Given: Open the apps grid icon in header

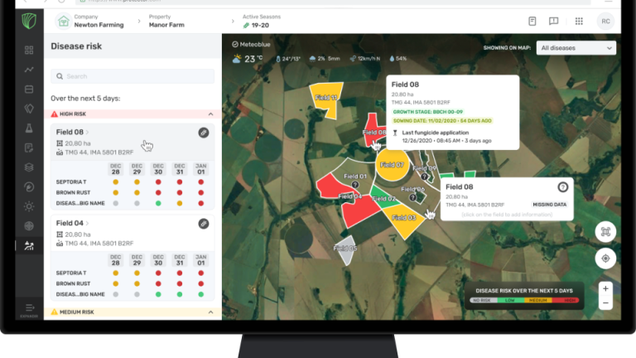Looking at the screenshot, I should point(579,21).
